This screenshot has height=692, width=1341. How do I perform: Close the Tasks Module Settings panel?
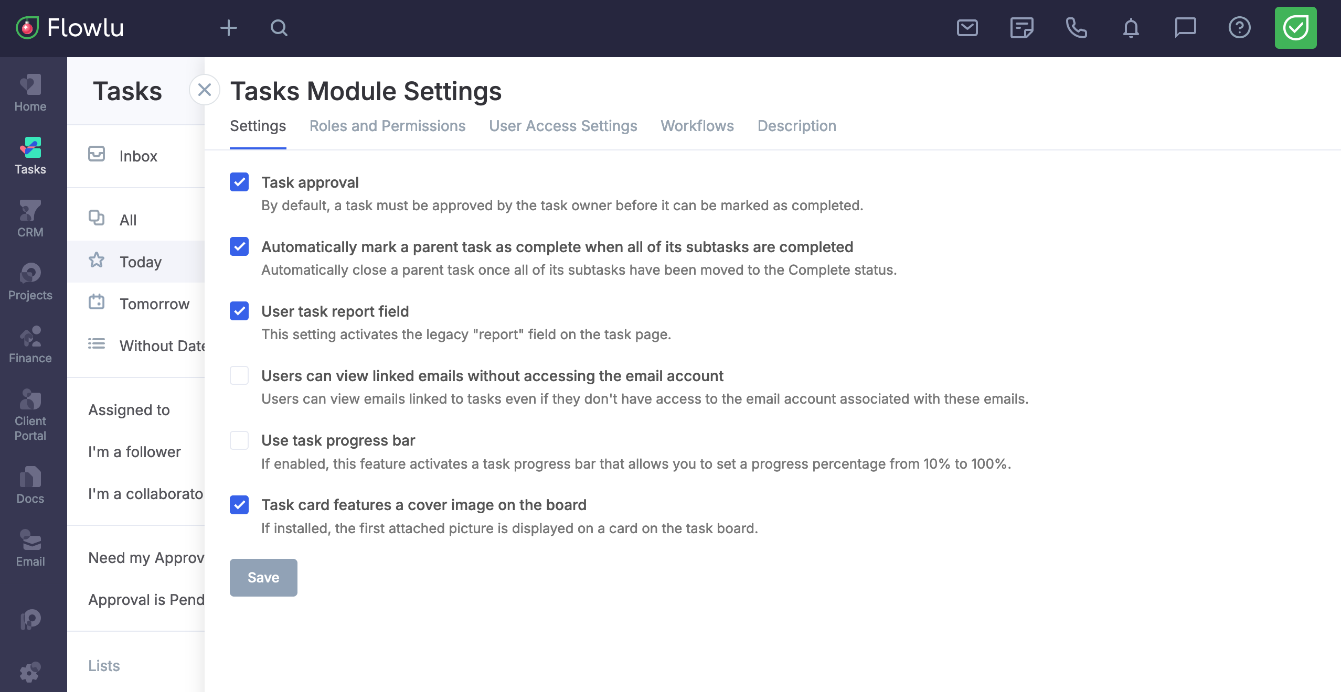205,90
